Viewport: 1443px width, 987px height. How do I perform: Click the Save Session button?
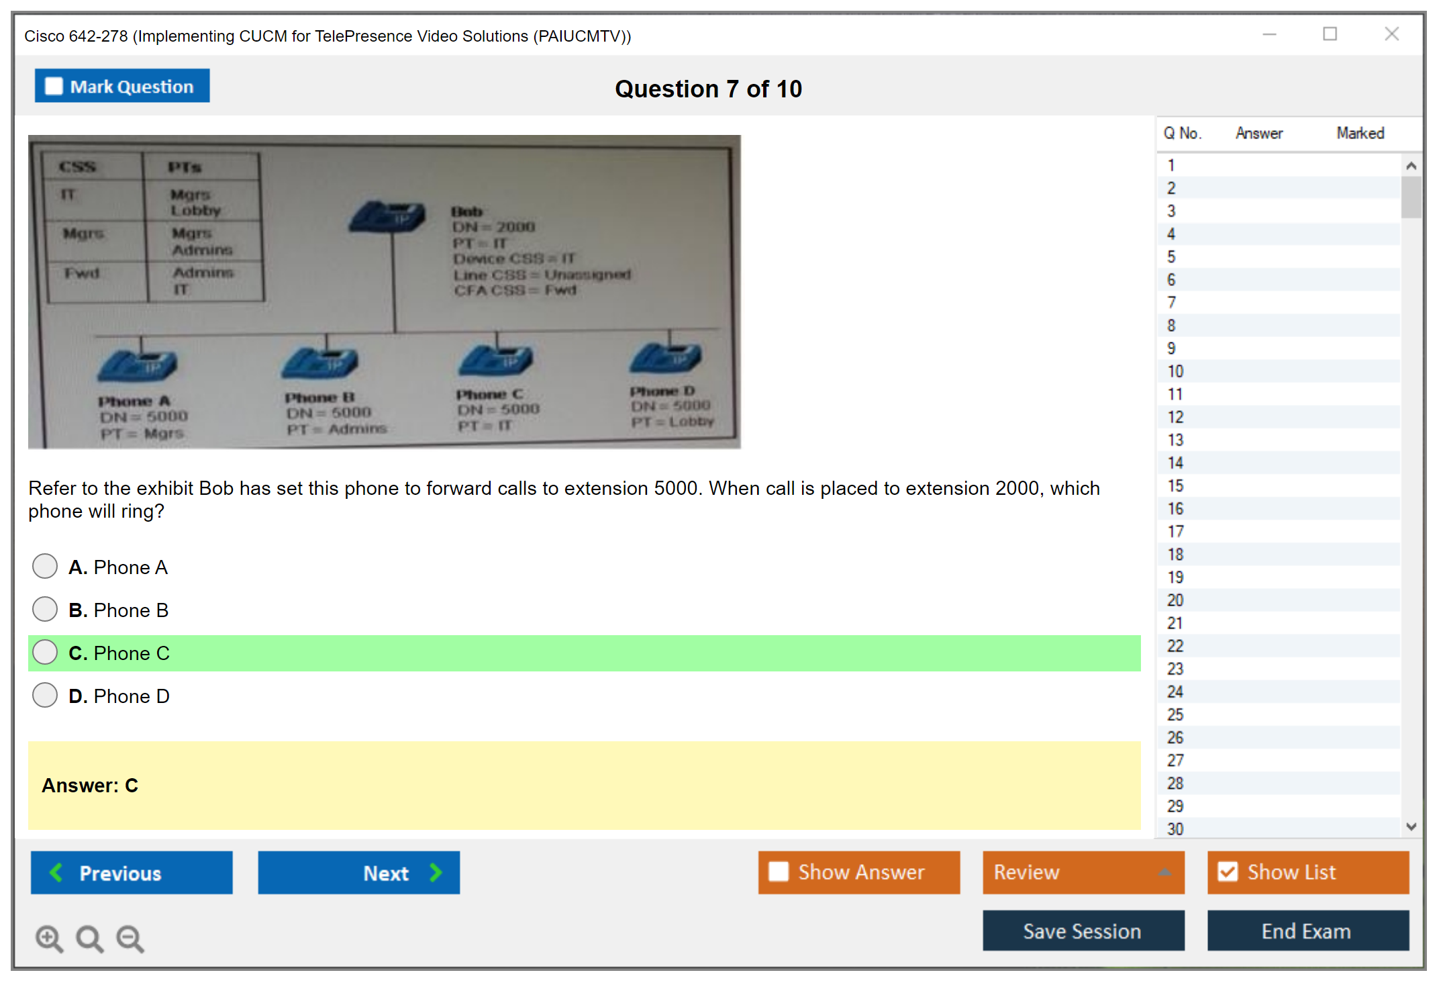point(1083,931)
